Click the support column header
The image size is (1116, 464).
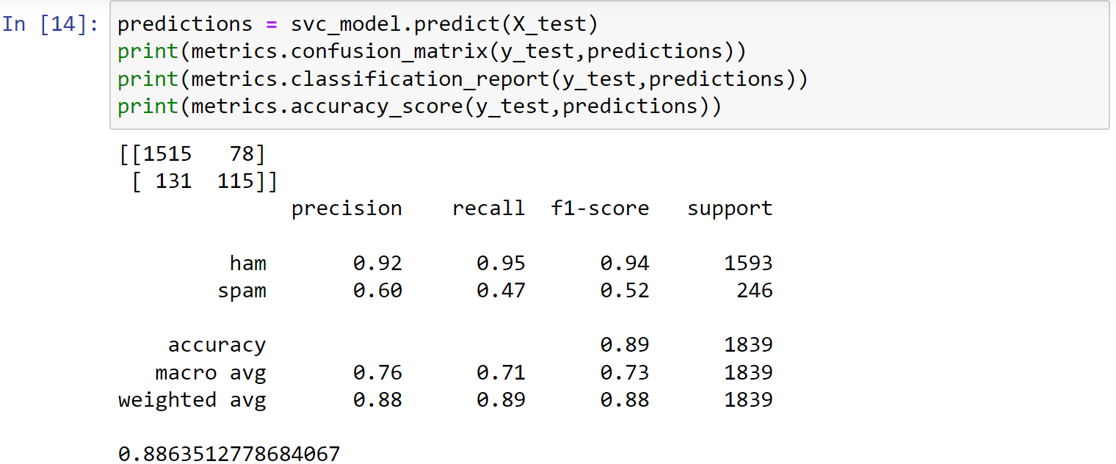click(730, 209)
